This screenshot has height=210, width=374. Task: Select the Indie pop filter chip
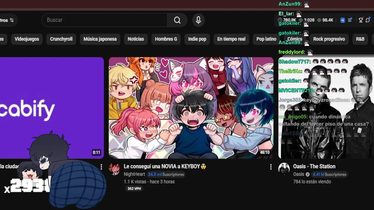pyautogui.click(x=197, y=39)
